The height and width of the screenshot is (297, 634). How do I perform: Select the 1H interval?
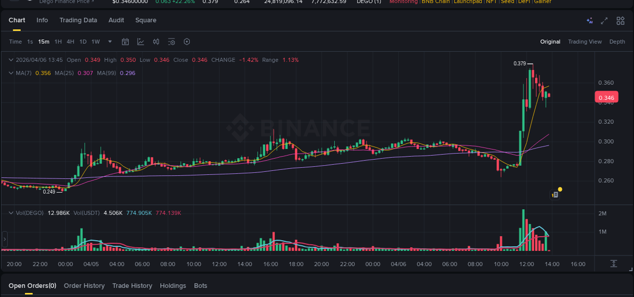[x=58, y=42]
